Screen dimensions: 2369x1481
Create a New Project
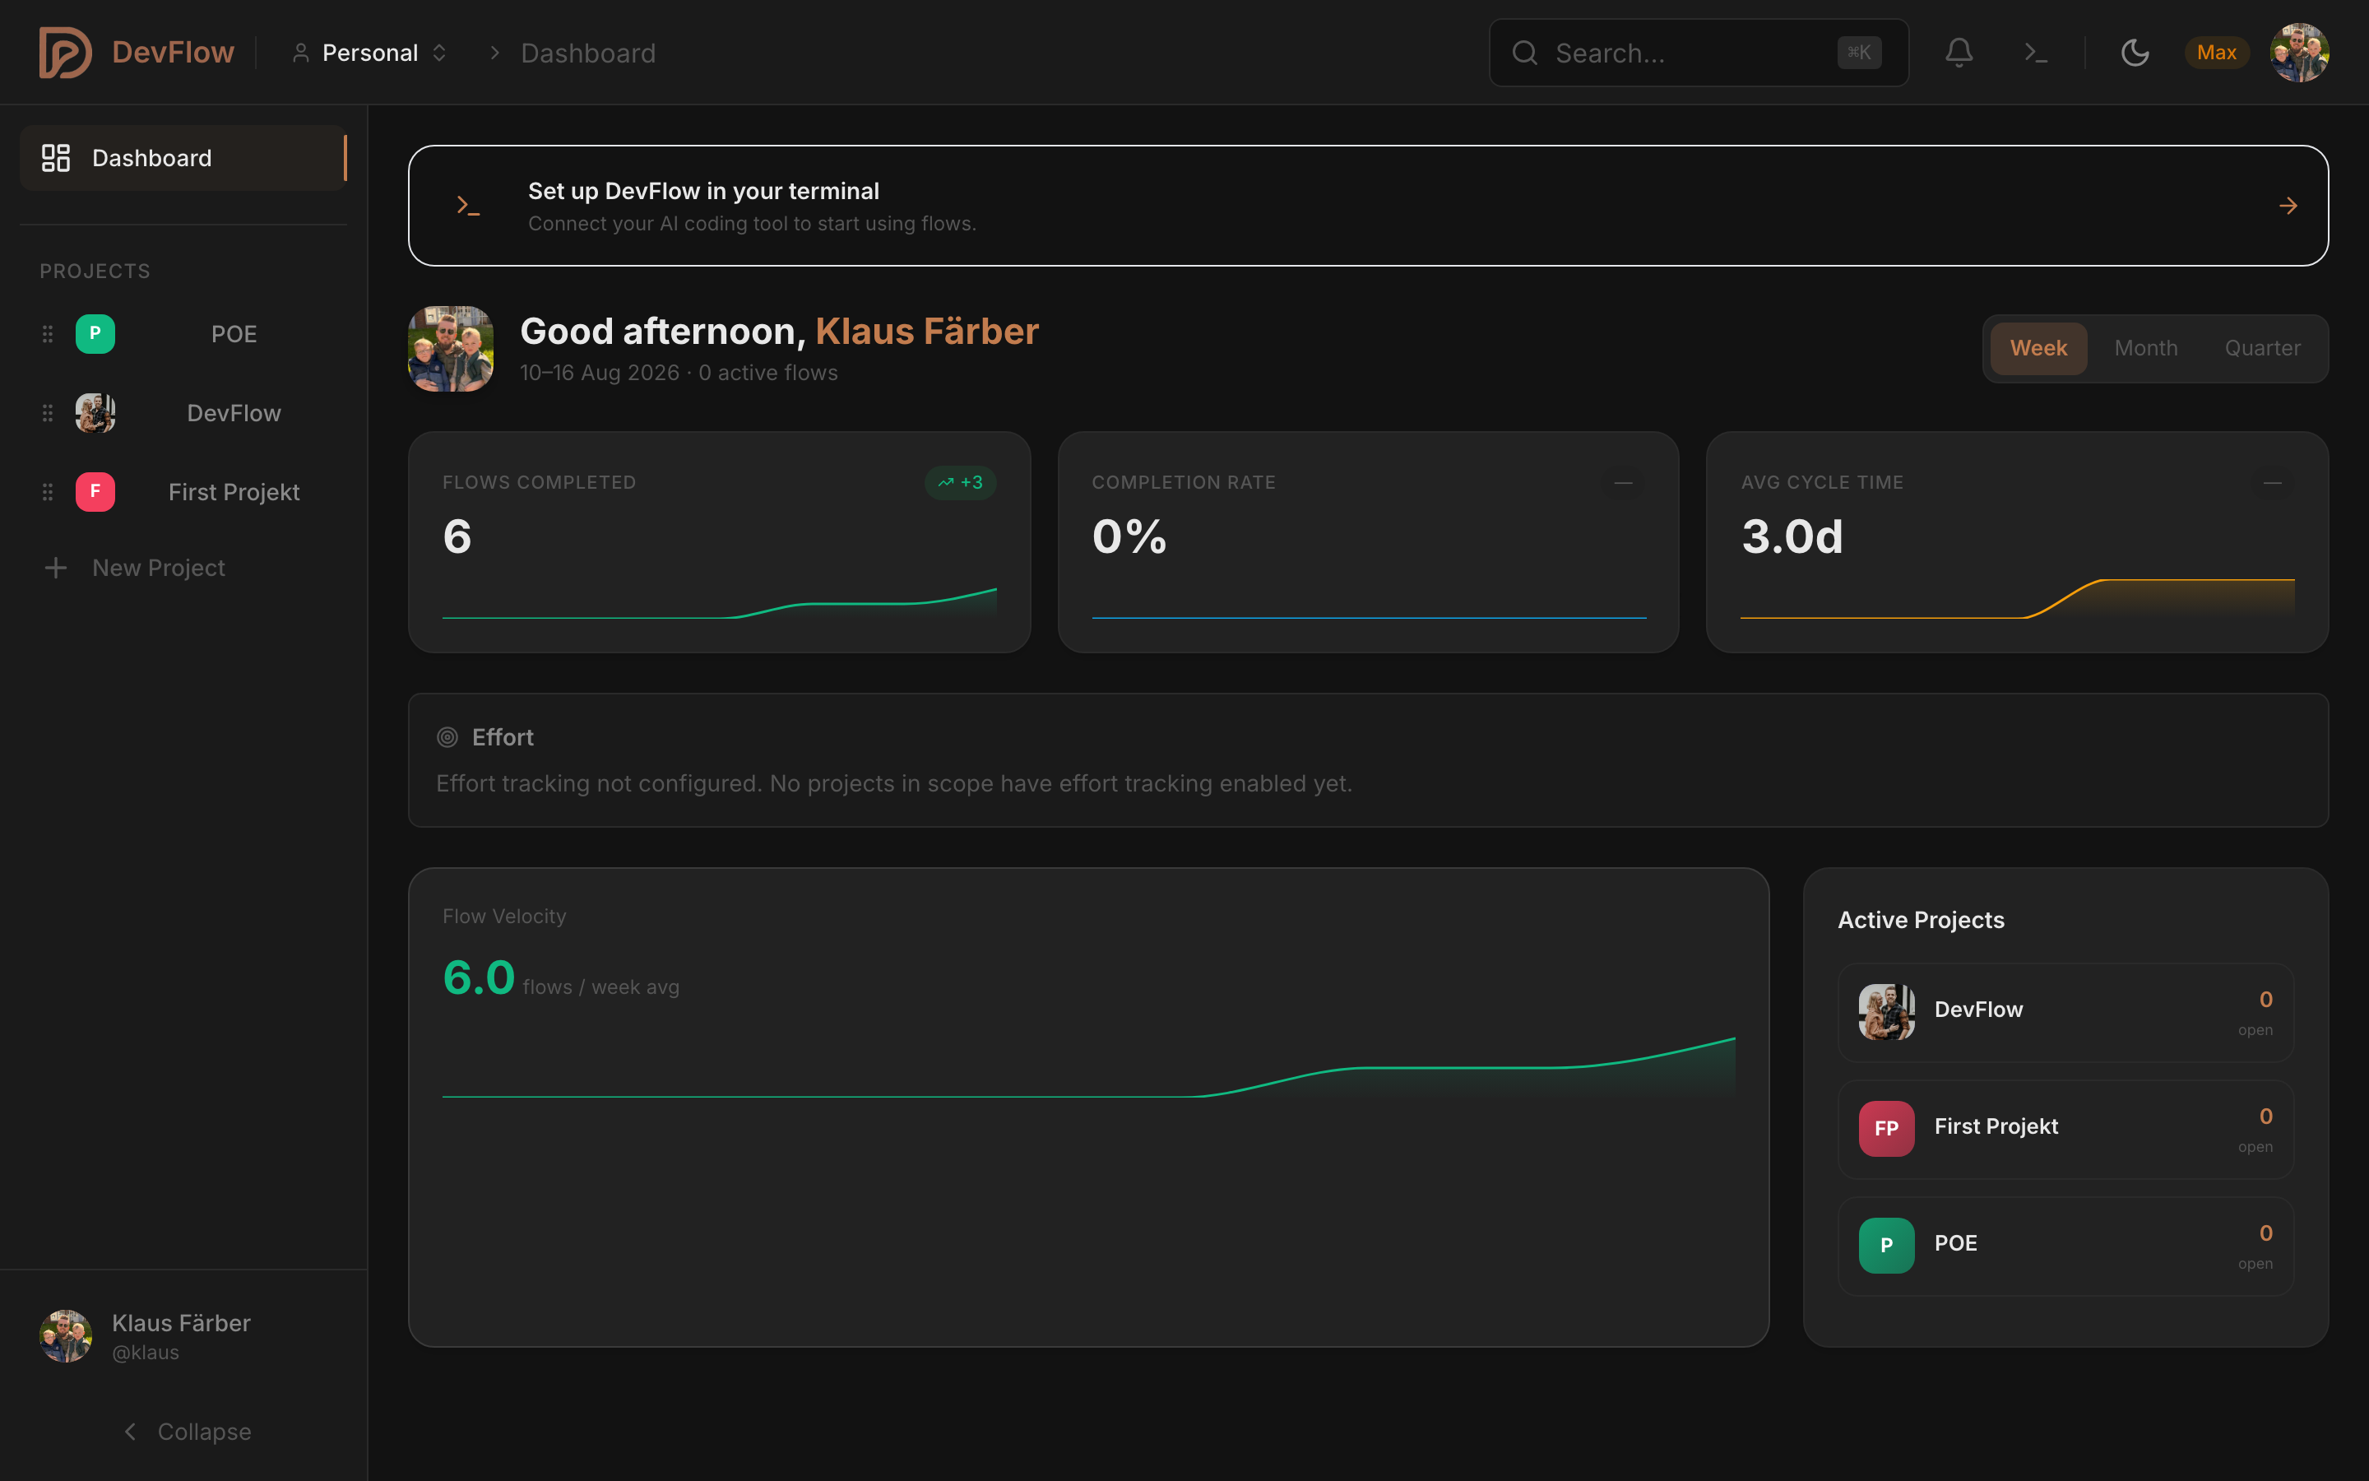coord(135,568)
